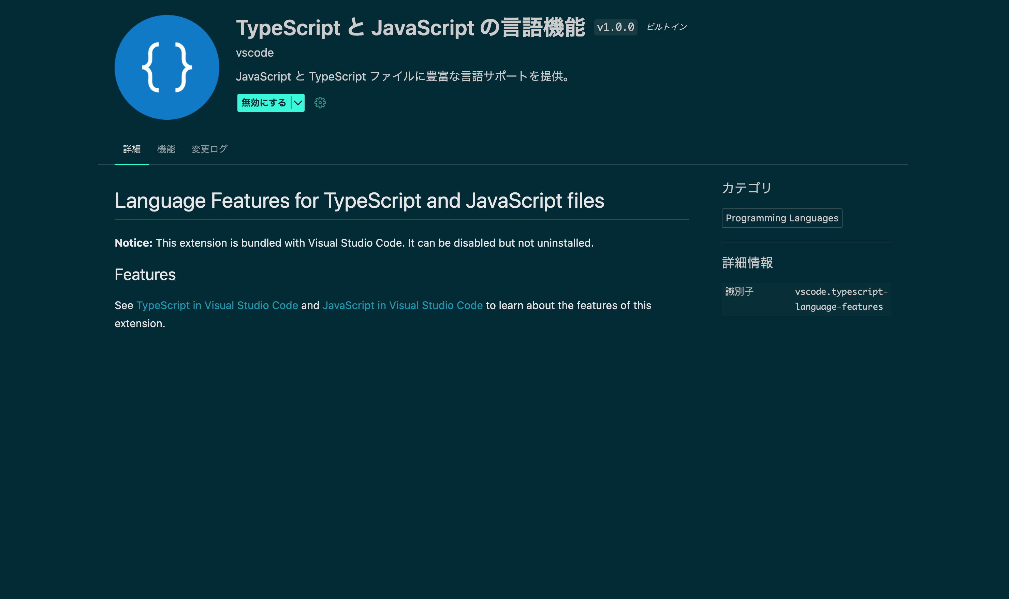Select the 識別子 identifier value

[841, 299]
